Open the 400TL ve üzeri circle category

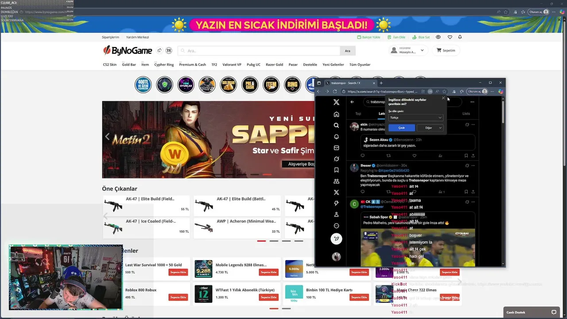(143, 85)
